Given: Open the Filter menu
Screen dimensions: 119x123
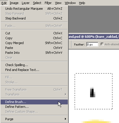Looking at the screenshot, I should [48, 3].
